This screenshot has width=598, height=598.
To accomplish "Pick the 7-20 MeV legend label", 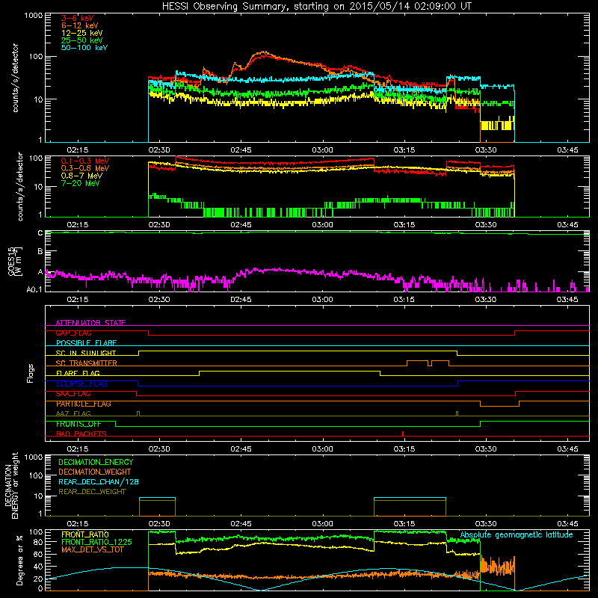I will pyautogui.click(x=80, y=183).
